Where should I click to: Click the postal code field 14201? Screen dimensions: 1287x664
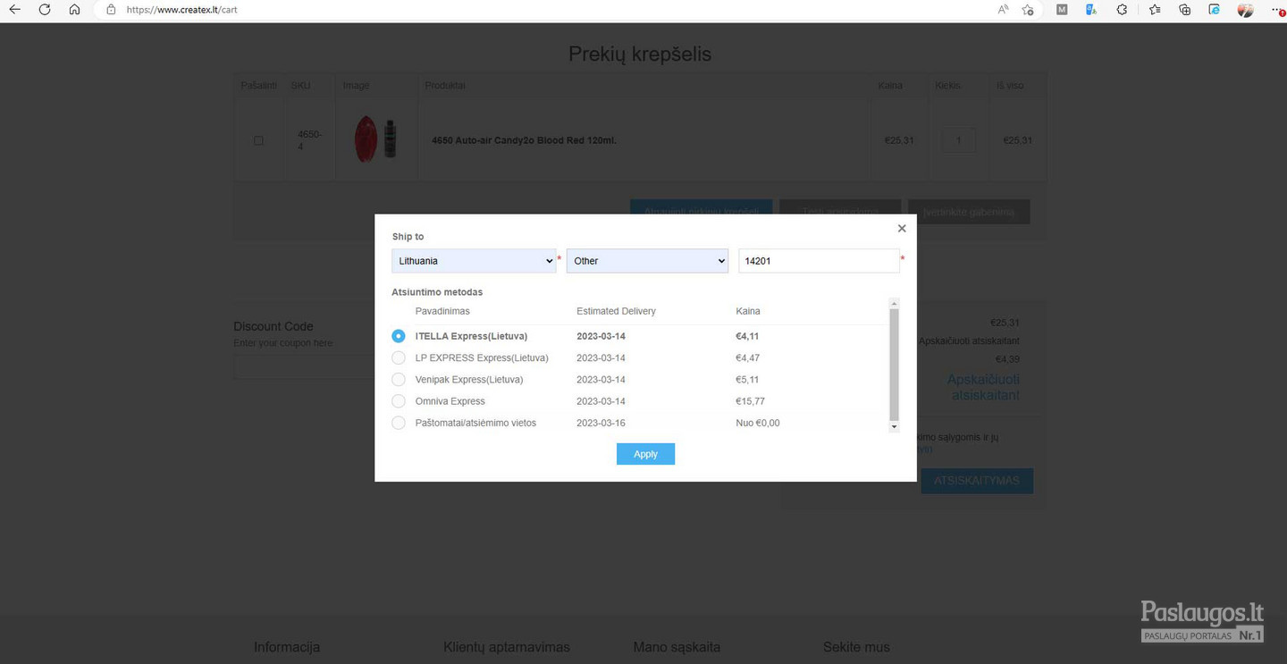[x=819, y=261]
